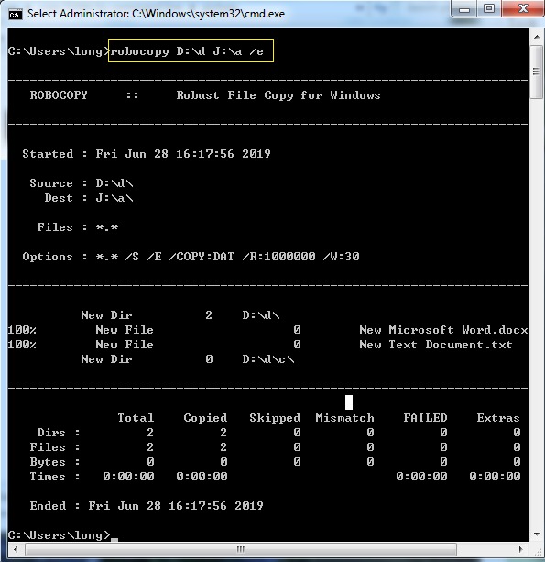Click the 'Mismatch' column header
Viewport: 545px width, 562px height.
pyautogui.click(x=344, y=418)
